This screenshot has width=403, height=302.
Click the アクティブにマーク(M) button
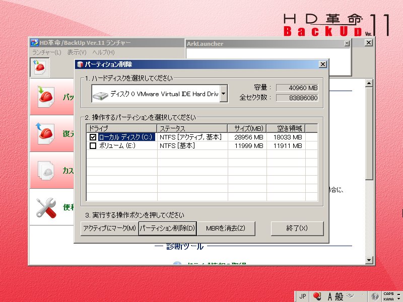point(109,229)
